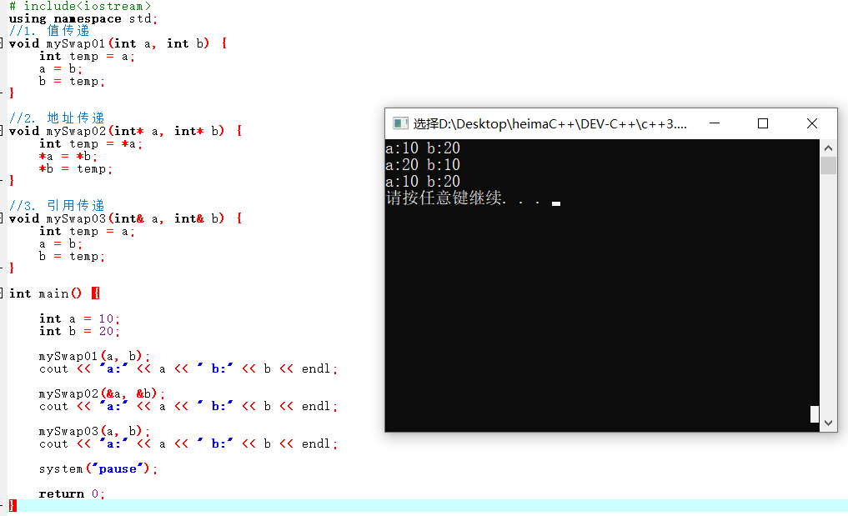The image size is (848, 516).
Task: Click the void mySwap01 function declaration
Action: tap(118, 43)
